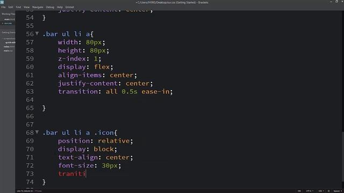
Task: Click the closing brace on line 65
Action: [44, 108]
